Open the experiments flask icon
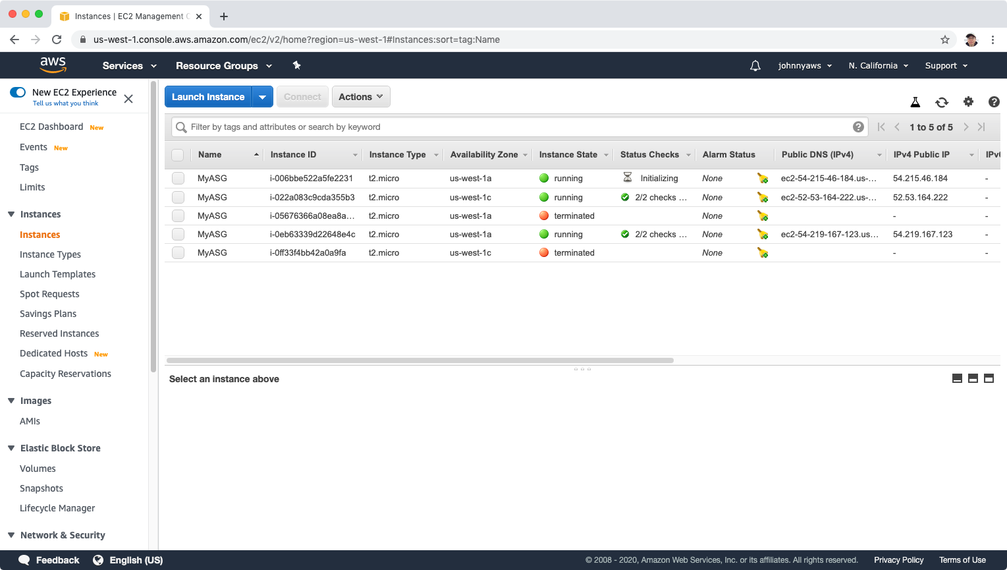Image resolution: width=1007 pixels, height=570 pixels. click(x=915, y=102)
